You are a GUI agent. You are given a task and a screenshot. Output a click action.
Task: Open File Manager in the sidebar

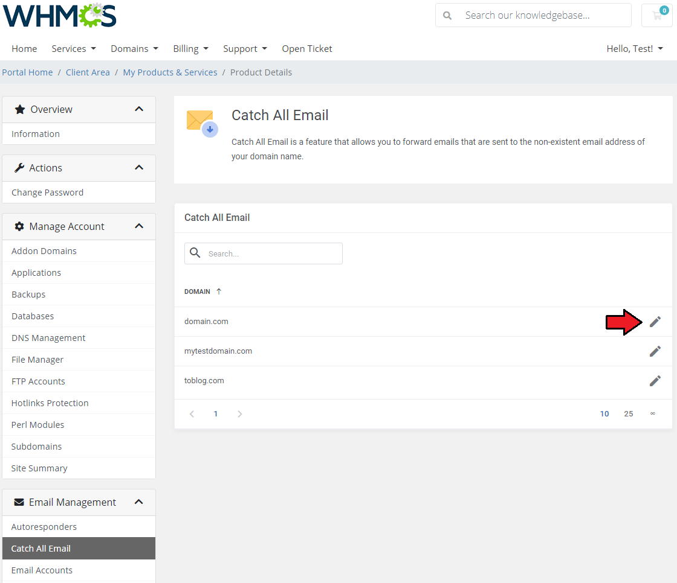point(79,360)
